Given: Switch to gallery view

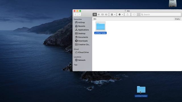Looking at the screenshot, I should 106,14.
